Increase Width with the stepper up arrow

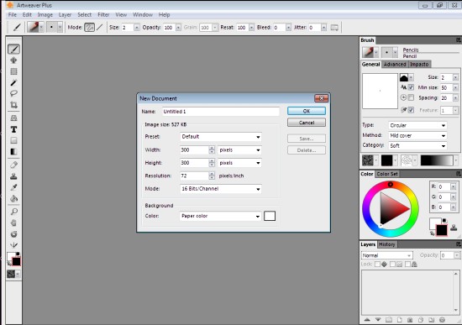tap(212, 148)
